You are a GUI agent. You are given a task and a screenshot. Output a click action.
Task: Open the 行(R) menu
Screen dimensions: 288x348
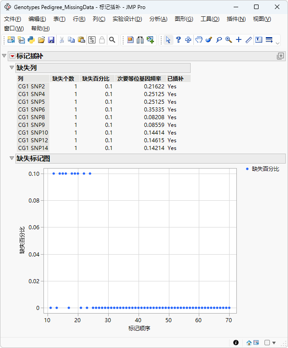pyautogui.click(x=79, y=19)
